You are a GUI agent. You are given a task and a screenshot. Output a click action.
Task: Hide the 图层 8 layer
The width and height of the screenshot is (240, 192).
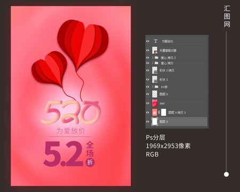(148, 94)
